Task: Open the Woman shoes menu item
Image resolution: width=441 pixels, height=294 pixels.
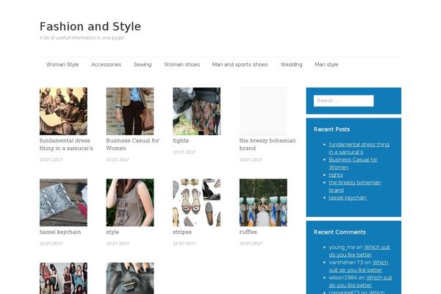Action: tap(182, 65)
